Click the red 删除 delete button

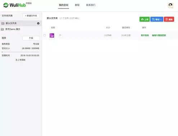(x=169, y=19)
